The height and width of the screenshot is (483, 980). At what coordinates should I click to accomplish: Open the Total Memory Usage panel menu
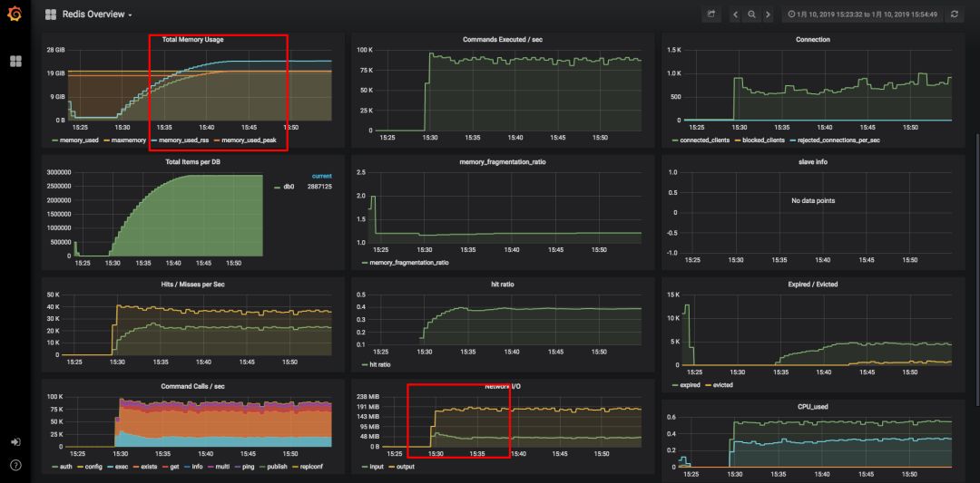[x=192, y=39]
